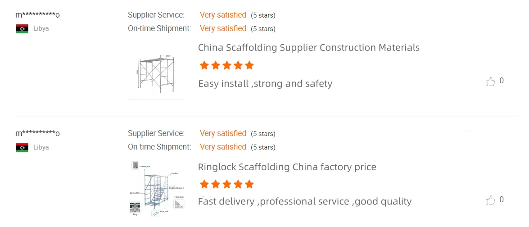Click "Fast delivery, professional service" review text
The width and height of the screenshot is (529, 227).
[304, 202]
